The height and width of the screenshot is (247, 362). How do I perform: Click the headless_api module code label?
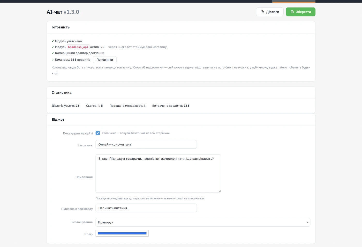[x=78, y=47]
